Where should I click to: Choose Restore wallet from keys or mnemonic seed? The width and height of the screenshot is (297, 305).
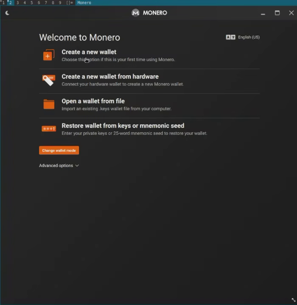149,129
